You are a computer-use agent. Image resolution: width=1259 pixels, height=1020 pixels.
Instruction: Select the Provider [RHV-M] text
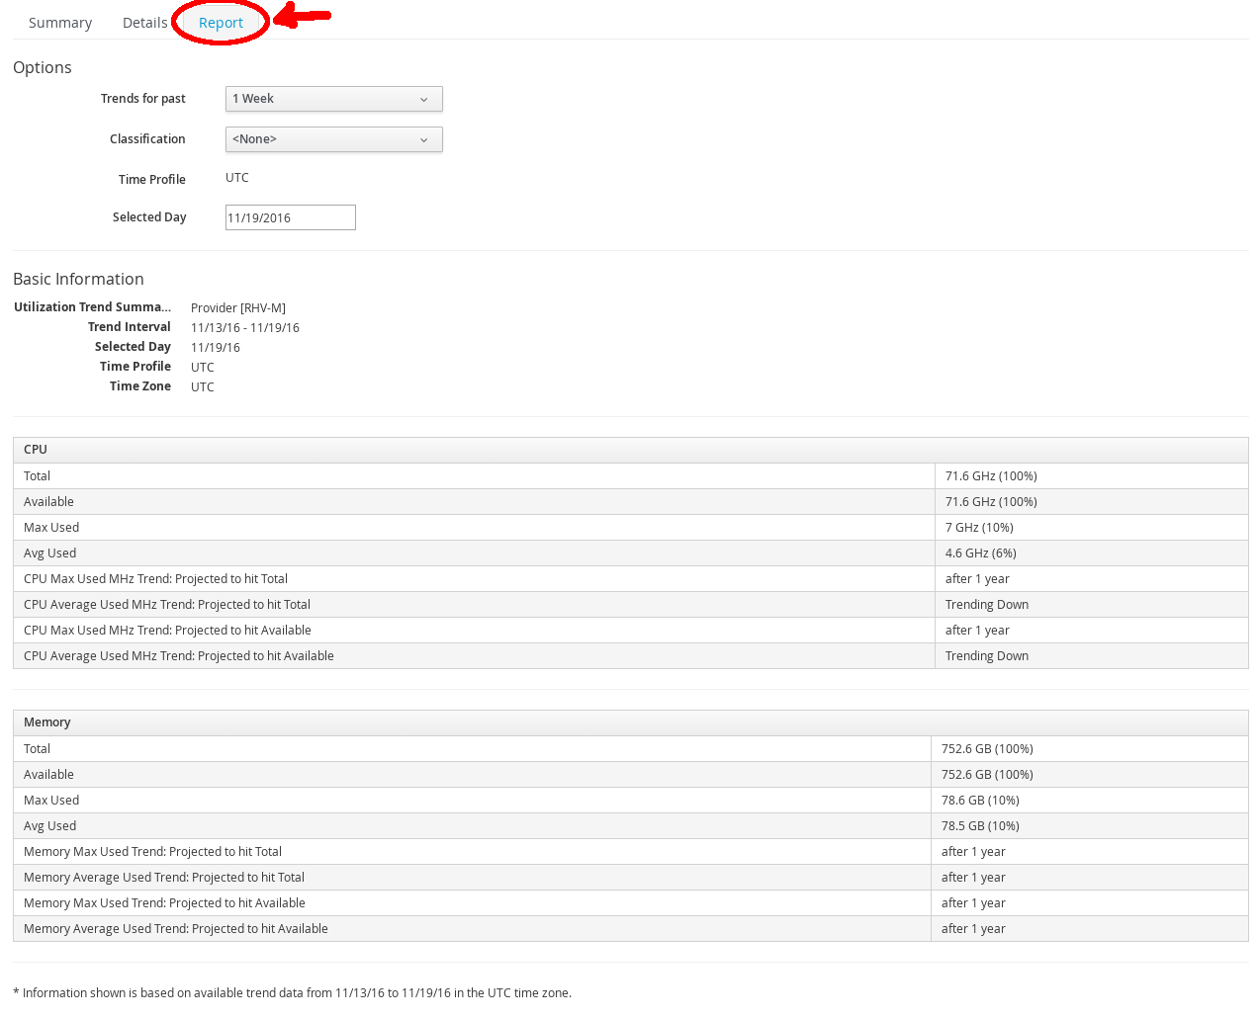(x=238, y=308)
